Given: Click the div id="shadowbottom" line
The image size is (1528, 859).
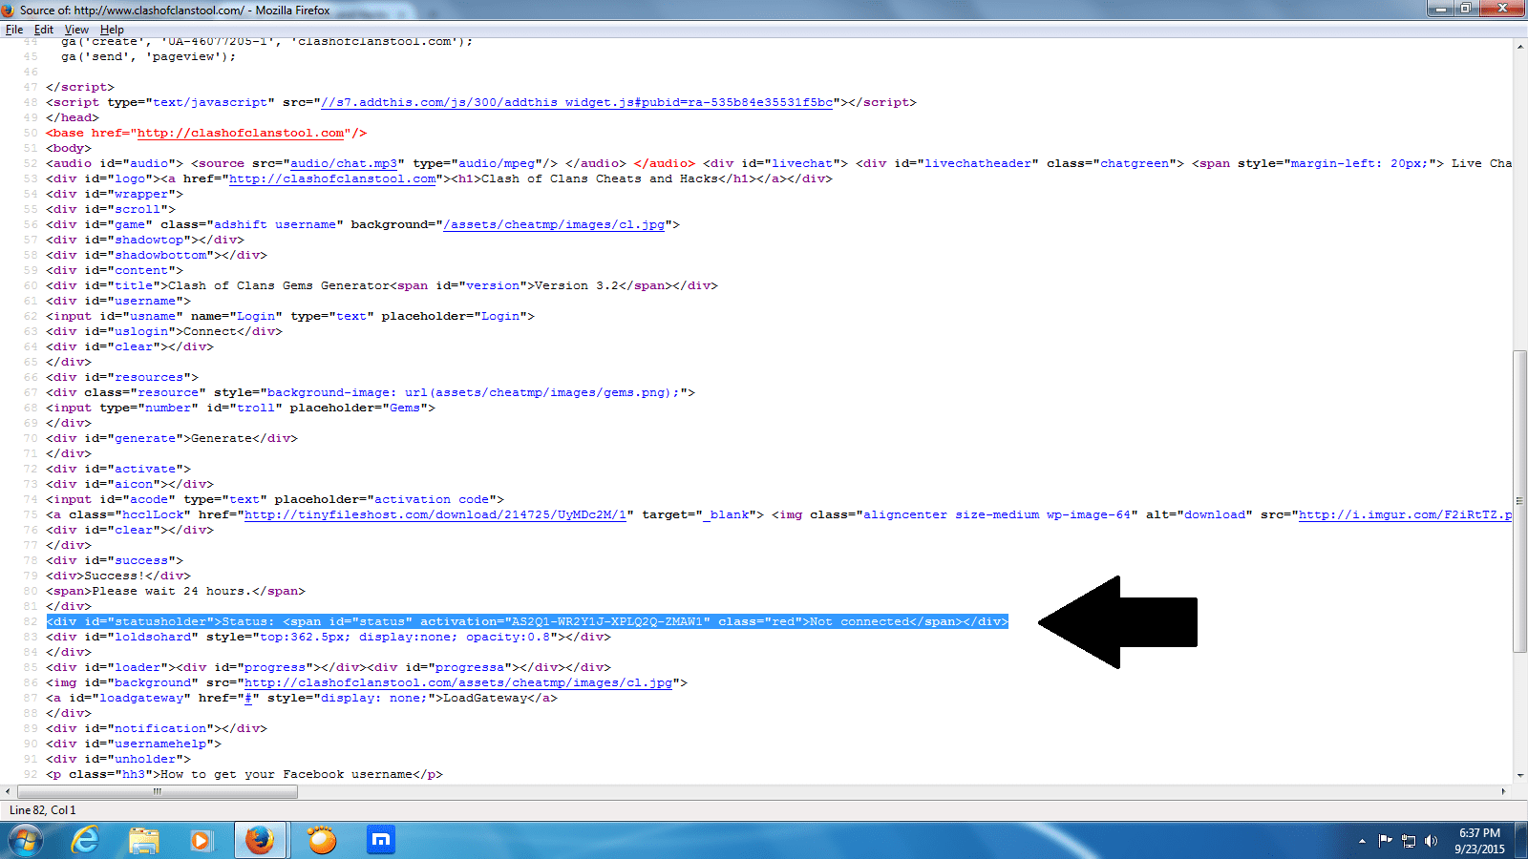Looking at the screenshot, I should pos(157,255).
